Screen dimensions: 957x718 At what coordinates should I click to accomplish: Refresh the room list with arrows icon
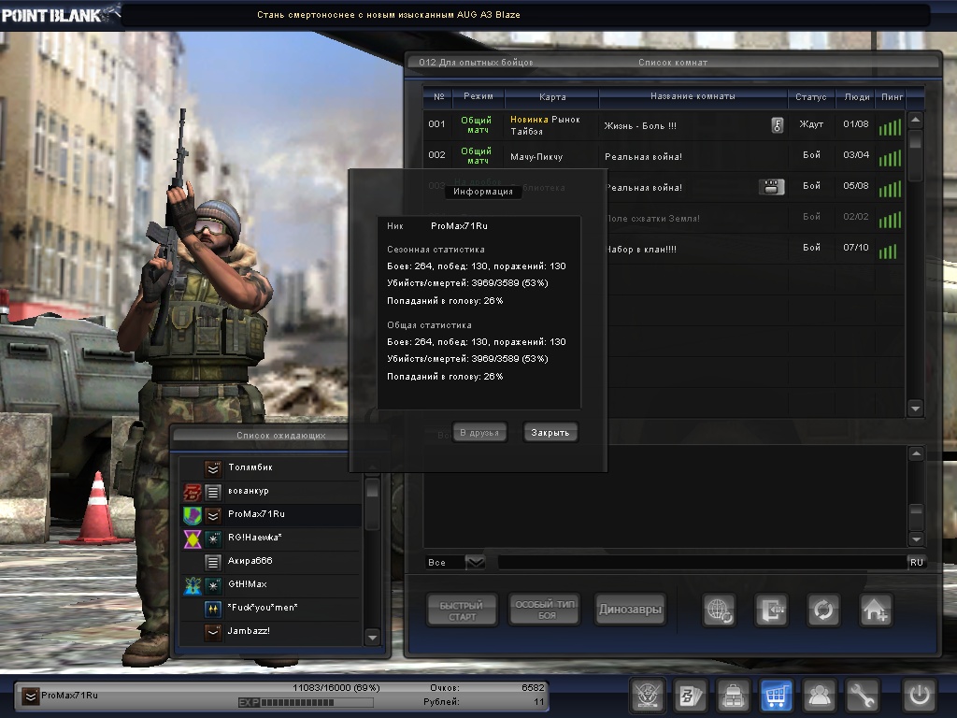[823, 610]
